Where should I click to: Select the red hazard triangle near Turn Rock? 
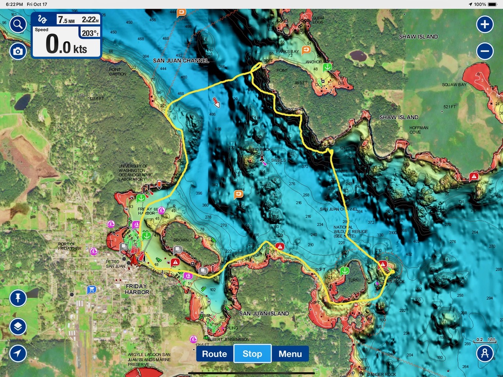(382, 265)
